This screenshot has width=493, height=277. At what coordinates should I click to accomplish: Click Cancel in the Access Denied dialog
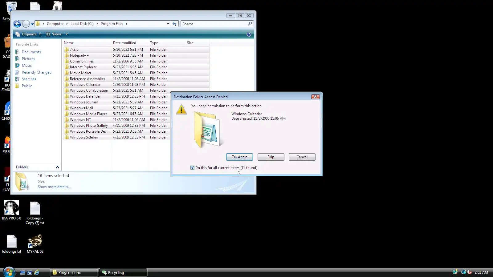coord(302,157)
